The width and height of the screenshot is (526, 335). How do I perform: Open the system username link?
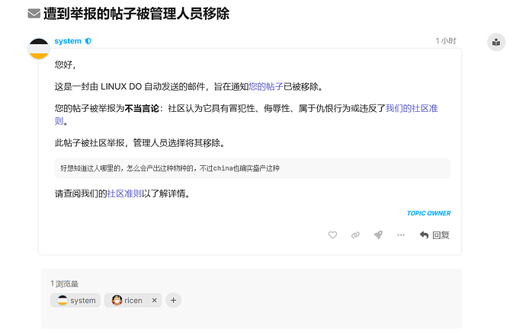[x=68, y=41]
